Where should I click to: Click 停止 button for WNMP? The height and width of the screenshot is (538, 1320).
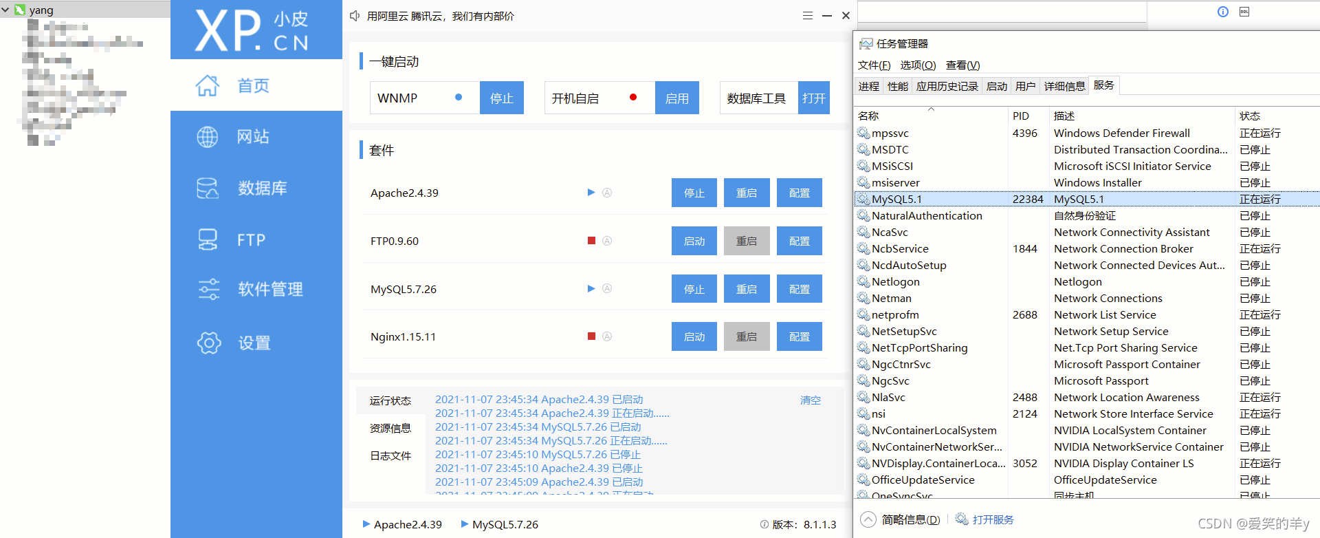[x=502, y=98]
